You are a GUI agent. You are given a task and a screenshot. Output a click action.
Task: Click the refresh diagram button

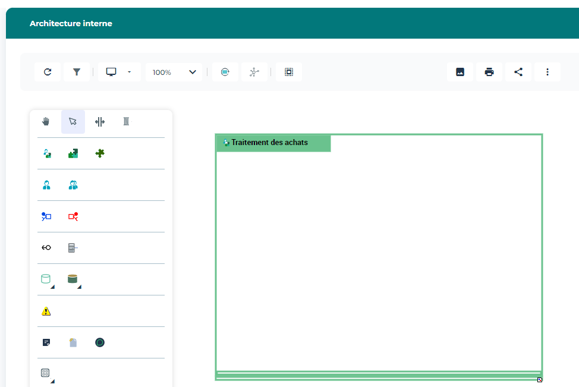48,72
